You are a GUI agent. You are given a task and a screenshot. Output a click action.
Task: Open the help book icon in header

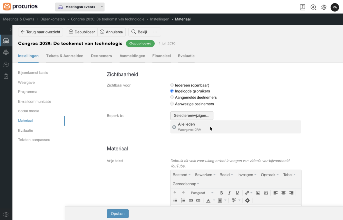(x=302, y=7)
